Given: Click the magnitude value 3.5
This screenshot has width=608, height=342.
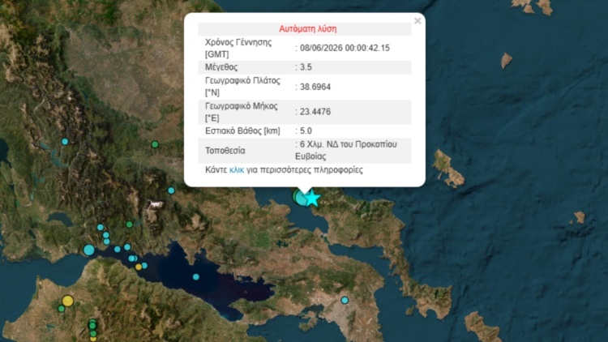Looking at the screenshot, I should tap(306, 67).
